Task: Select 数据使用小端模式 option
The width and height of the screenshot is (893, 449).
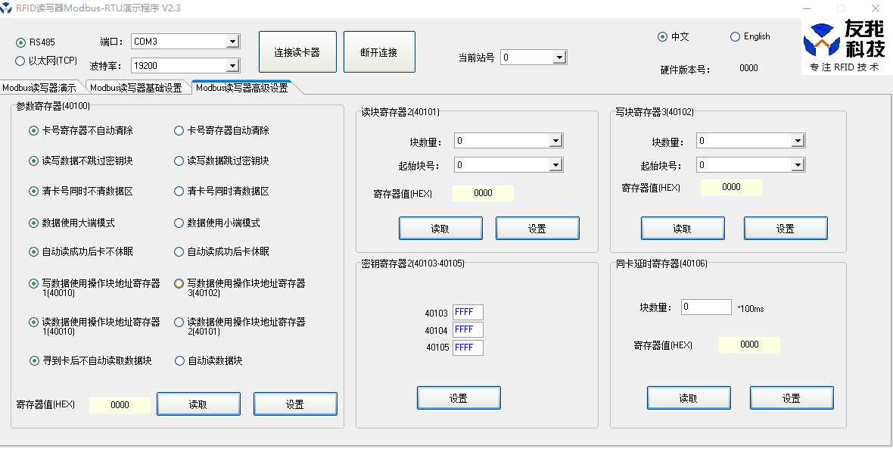Action: tap(181, 223)
